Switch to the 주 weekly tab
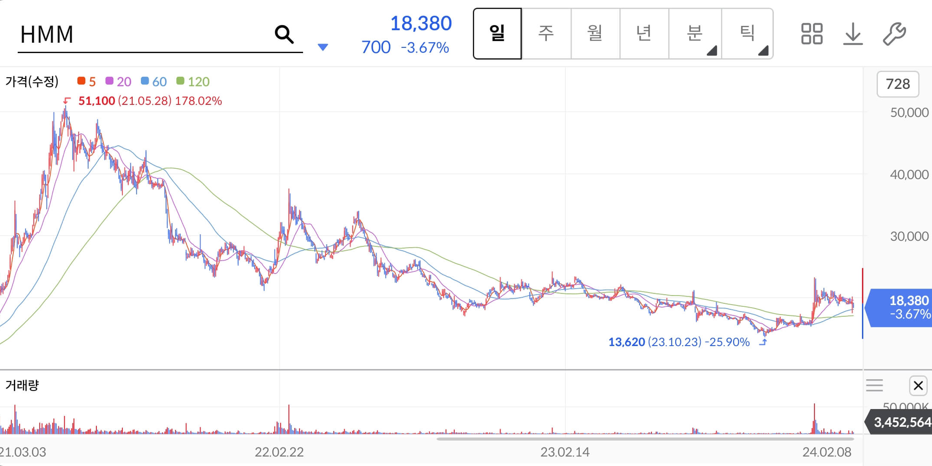This screenshot has height=466, width=932. (x=546, y=33)
